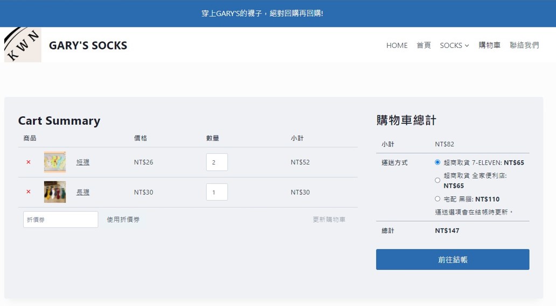The image size is (556, 306).
Task: Click the 短襪 quantity field
Action: pos(217,162)
